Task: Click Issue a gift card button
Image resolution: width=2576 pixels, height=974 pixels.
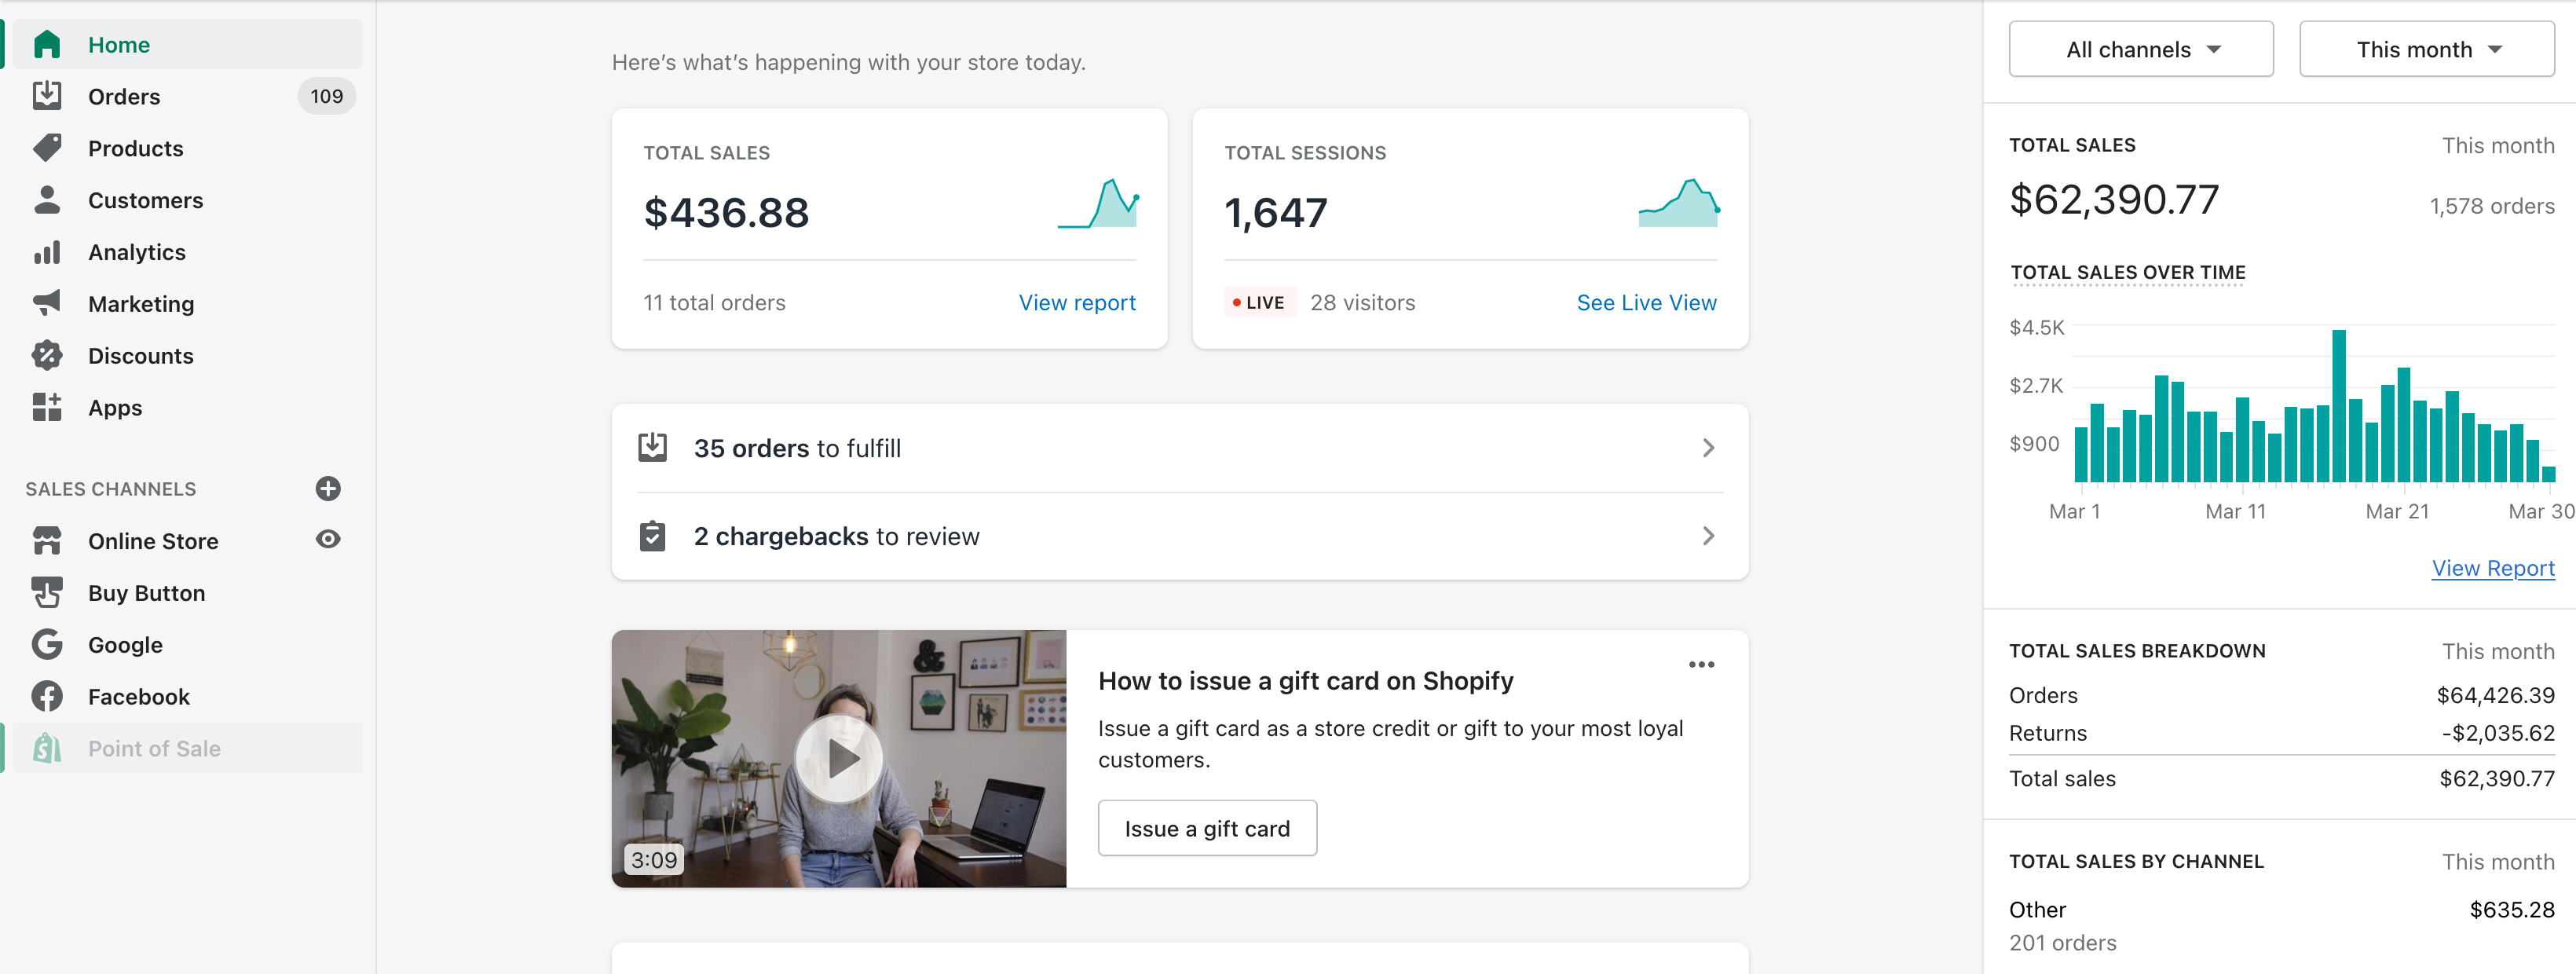Action: click(1207, 828)
